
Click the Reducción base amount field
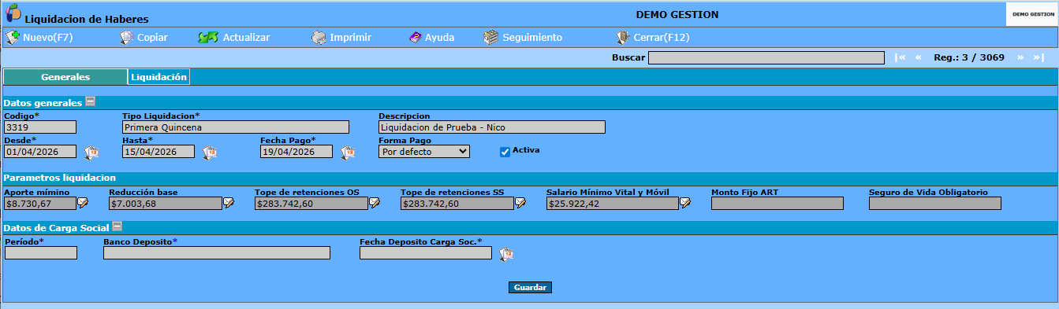point(166,204)
